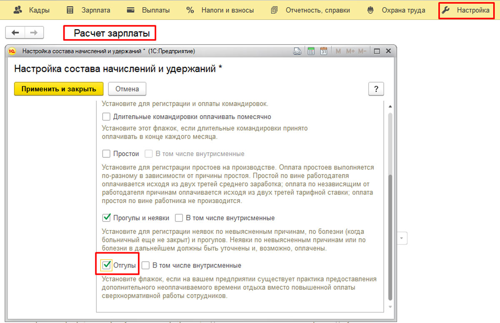Open the Налоги и взносы section
The height and width of the screenshot is (323, 500).
pyautogui.click(x=220, y=10)
